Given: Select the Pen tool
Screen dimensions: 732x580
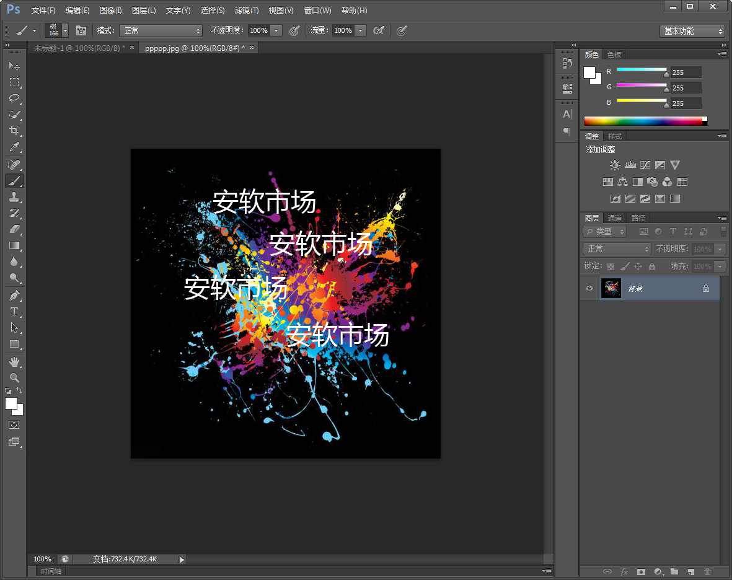Looking at the screenshot, I should 14,296.
